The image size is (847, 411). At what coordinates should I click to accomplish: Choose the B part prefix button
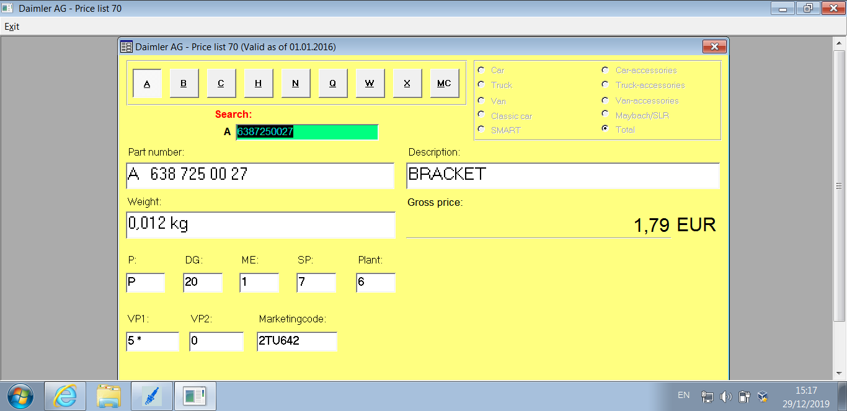[184, 84]
